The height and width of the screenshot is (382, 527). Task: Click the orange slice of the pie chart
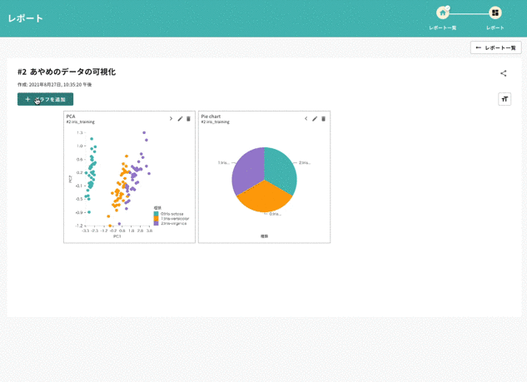tap(263, 198)
